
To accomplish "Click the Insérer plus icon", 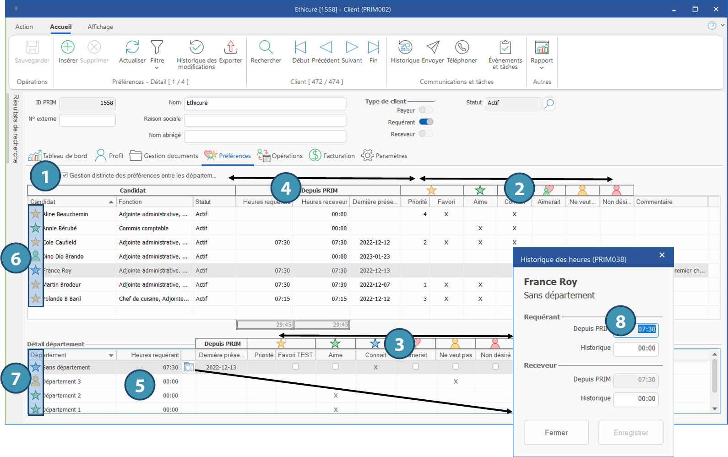I will tap(68, 47).
